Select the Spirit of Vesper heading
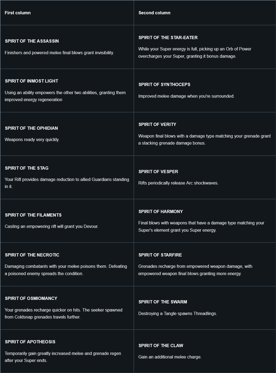276x373 pixels. tap(158, 172)
